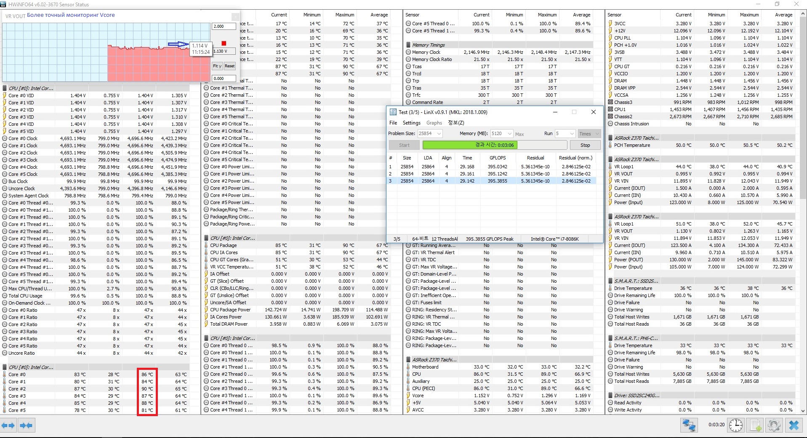Click the LinX window title icon

click(x=393, y=112)
